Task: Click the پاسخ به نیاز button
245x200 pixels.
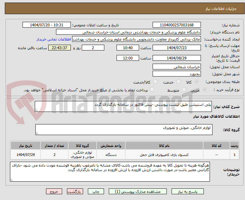Action: 187,192
